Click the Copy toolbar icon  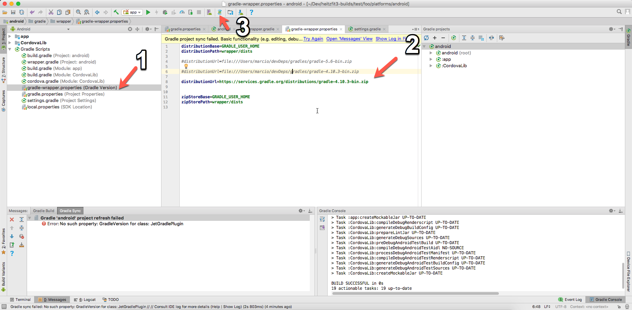pyautogui.click(x=59, y=12)
